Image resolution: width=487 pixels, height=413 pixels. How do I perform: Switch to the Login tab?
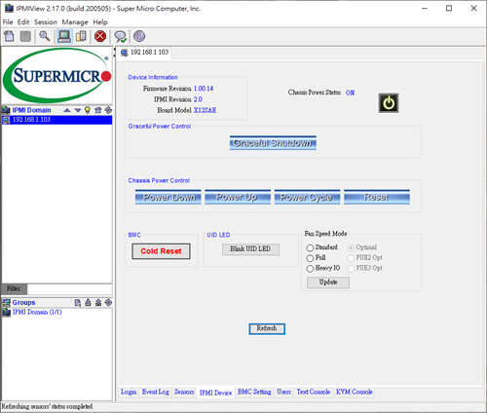point(129,392)
